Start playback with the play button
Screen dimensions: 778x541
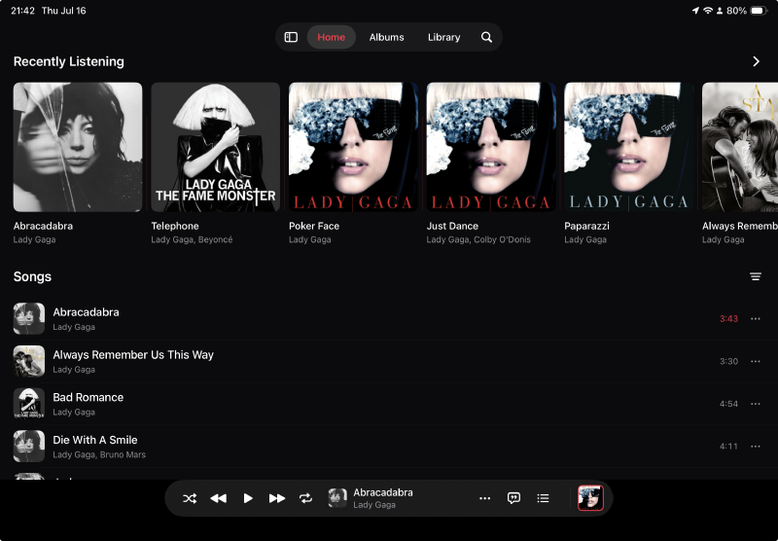(248, 498)
